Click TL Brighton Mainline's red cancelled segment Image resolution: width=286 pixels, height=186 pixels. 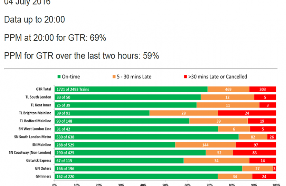247,113
